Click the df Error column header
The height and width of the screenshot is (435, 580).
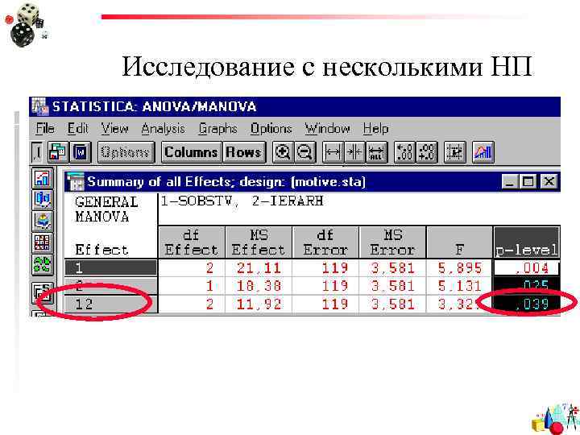pos(325,242)
